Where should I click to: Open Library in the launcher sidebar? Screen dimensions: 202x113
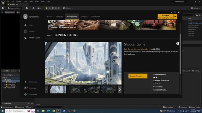32,31
